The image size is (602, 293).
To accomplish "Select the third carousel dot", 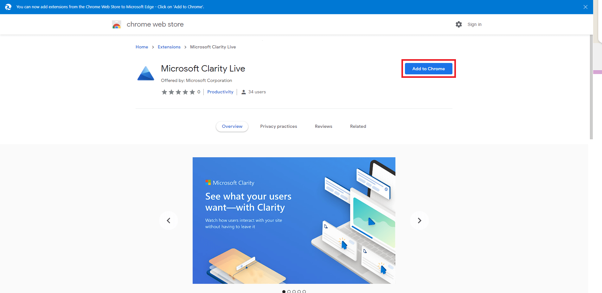I will point(294,291).
